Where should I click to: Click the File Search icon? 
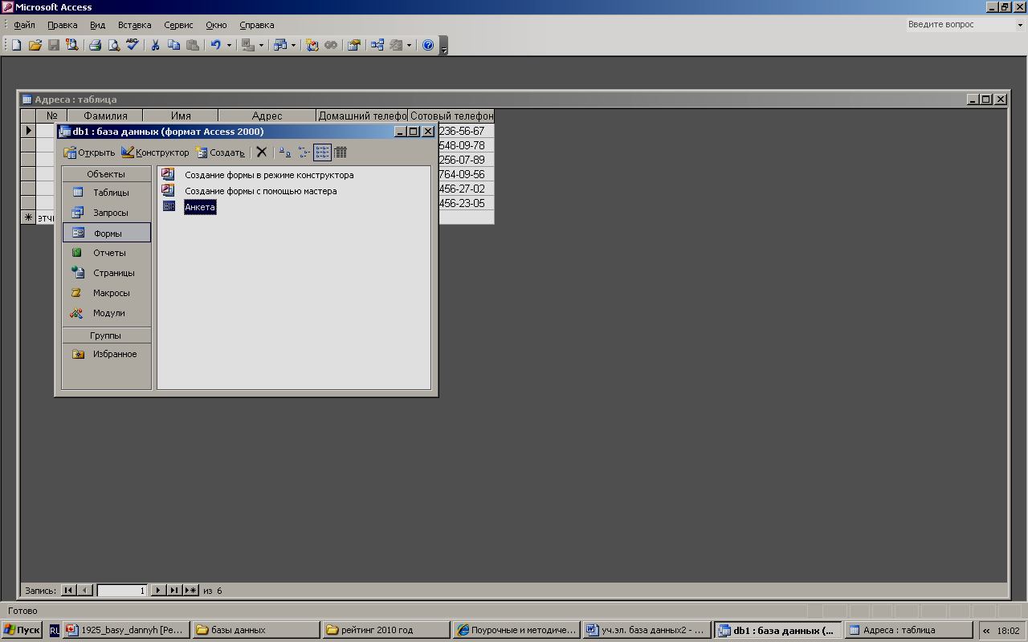[x=72, y=45]
